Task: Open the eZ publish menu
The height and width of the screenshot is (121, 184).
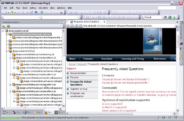Action: (x=43, y=8)
